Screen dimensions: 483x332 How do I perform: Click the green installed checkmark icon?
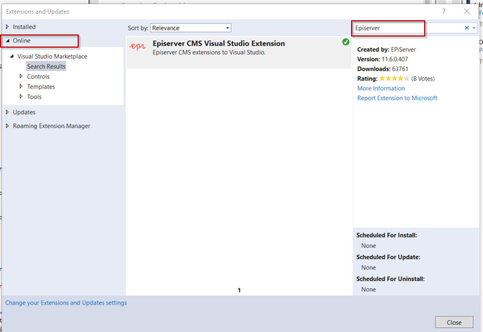[x=346, y=42]
